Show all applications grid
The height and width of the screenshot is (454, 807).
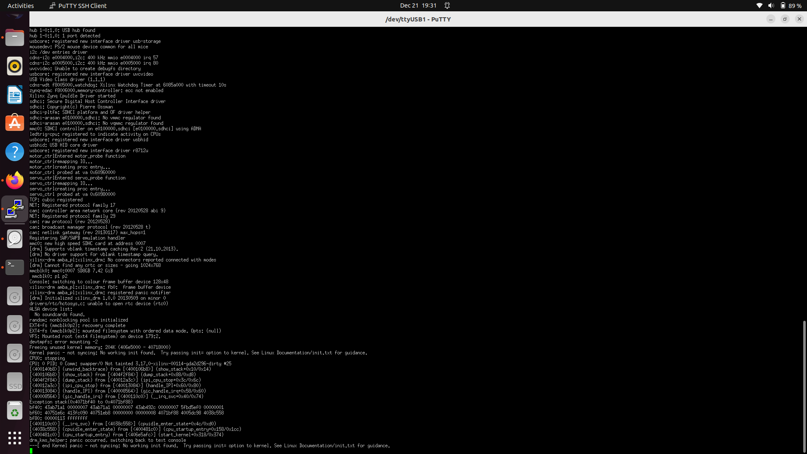pos(15,438)
